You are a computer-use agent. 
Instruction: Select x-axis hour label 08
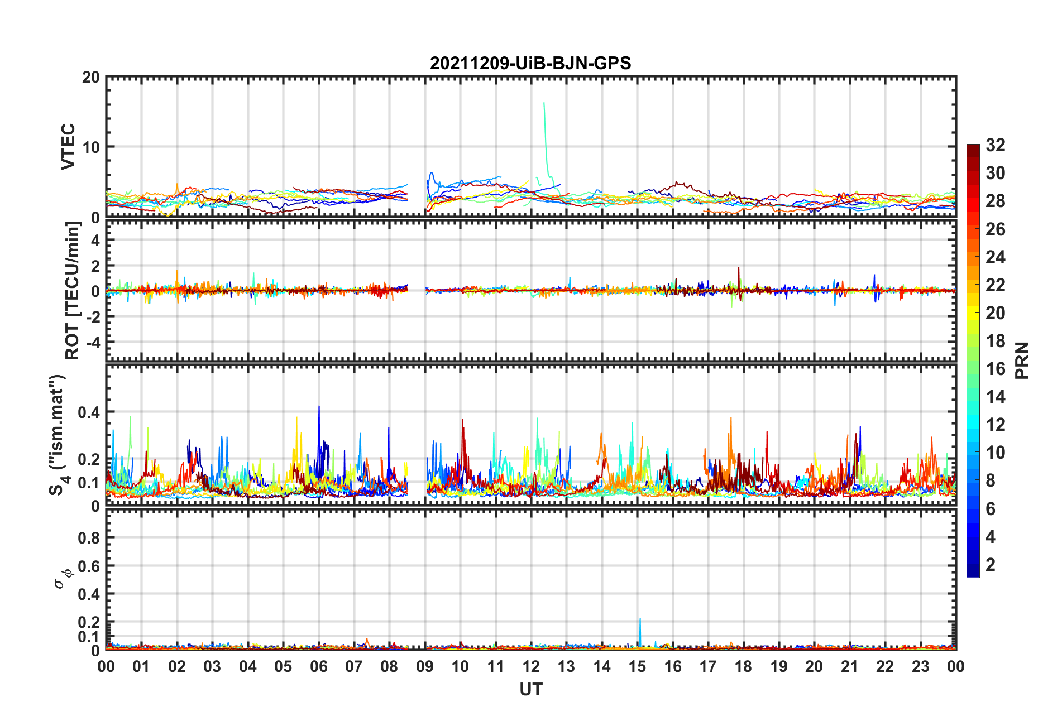[389, 666]
